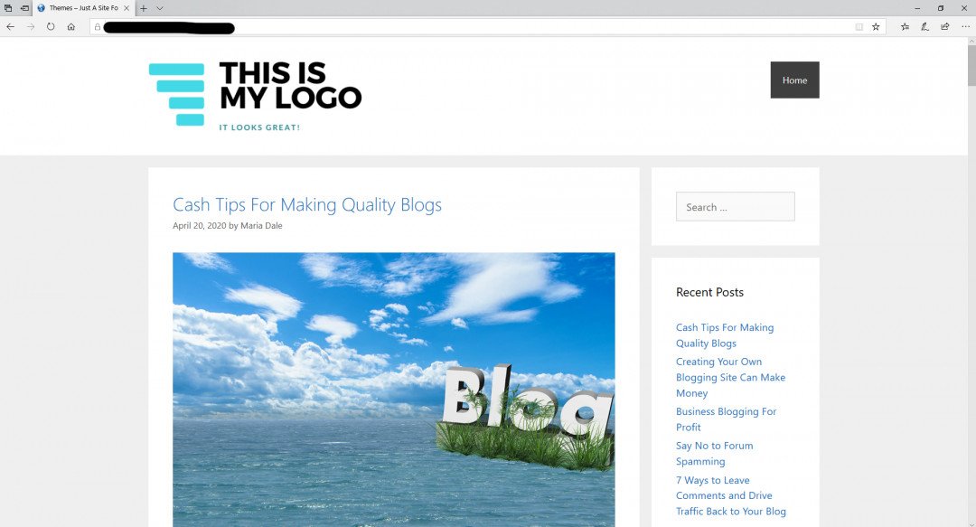Click the page vertical scrollbar thumb
Viewport: 976px width, 527px height.
tap(971, 65)
